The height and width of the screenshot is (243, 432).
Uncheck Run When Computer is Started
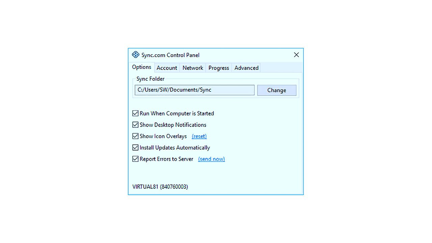tap(135, 113)
